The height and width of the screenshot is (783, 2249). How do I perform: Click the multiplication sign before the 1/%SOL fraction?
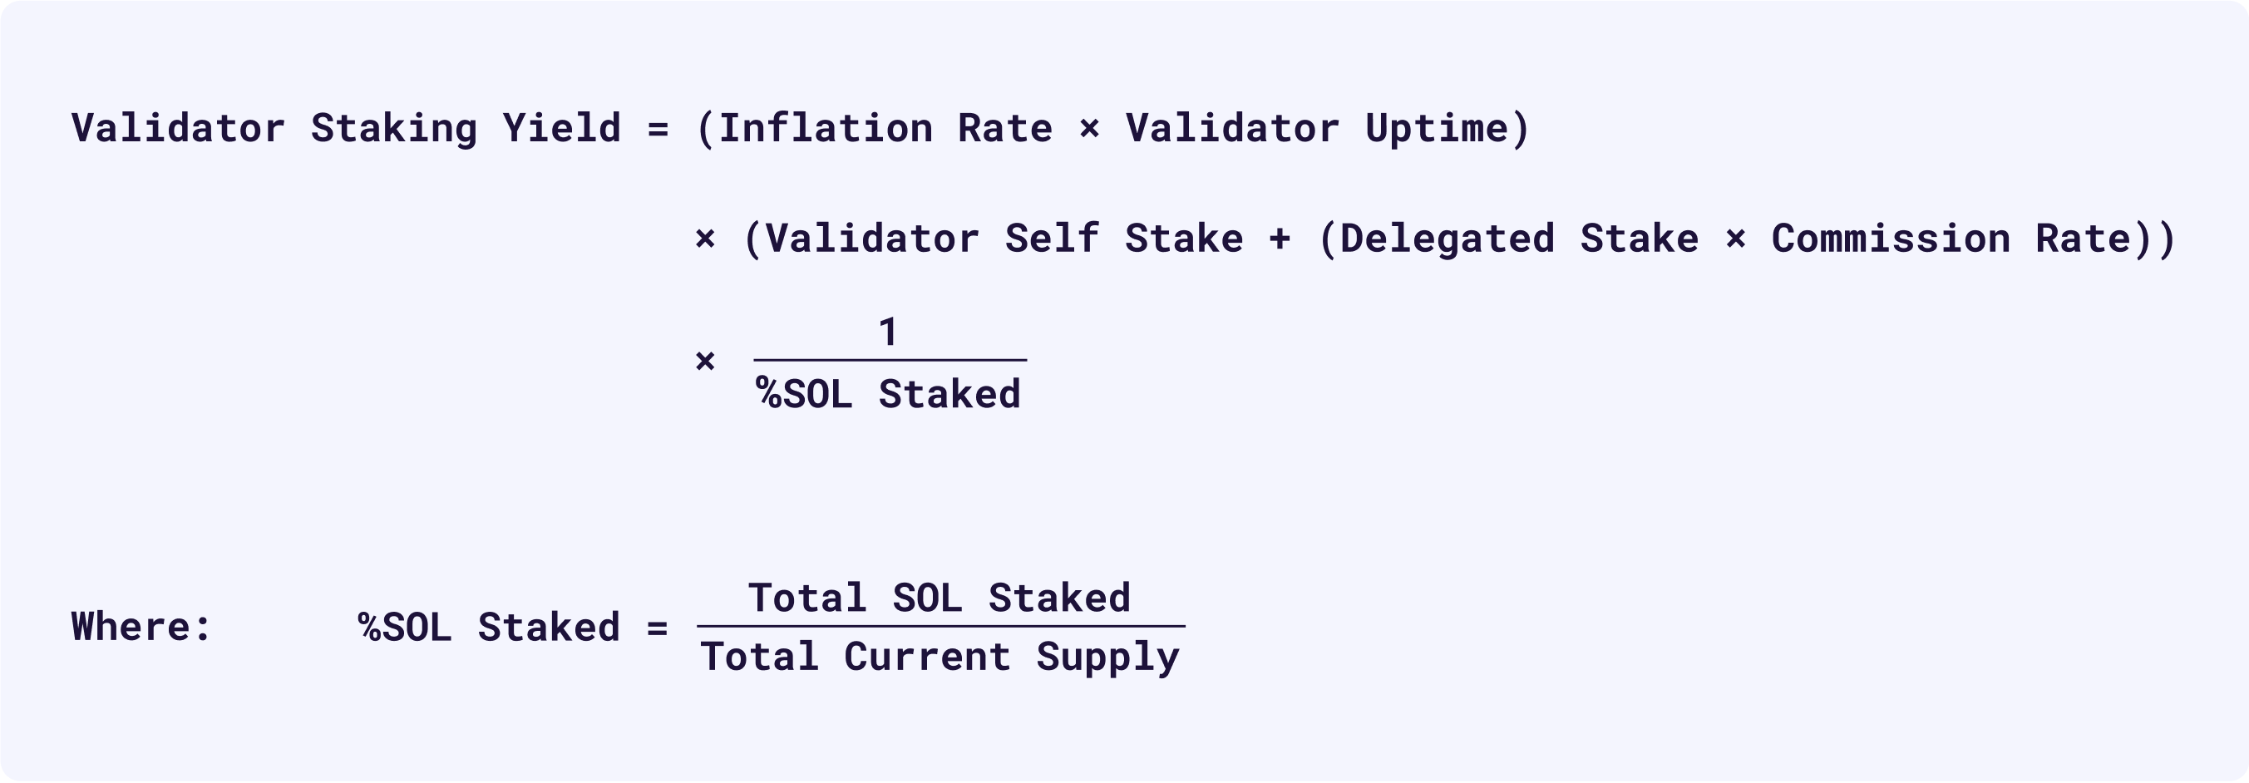[705, 361]
